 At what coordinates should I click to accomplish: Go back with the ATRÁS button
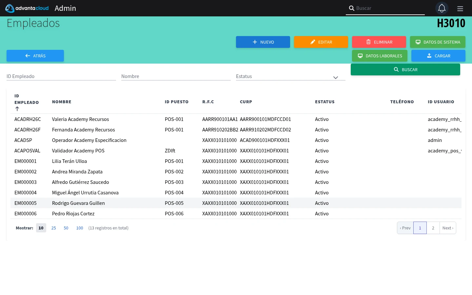[x=35, y=56]
